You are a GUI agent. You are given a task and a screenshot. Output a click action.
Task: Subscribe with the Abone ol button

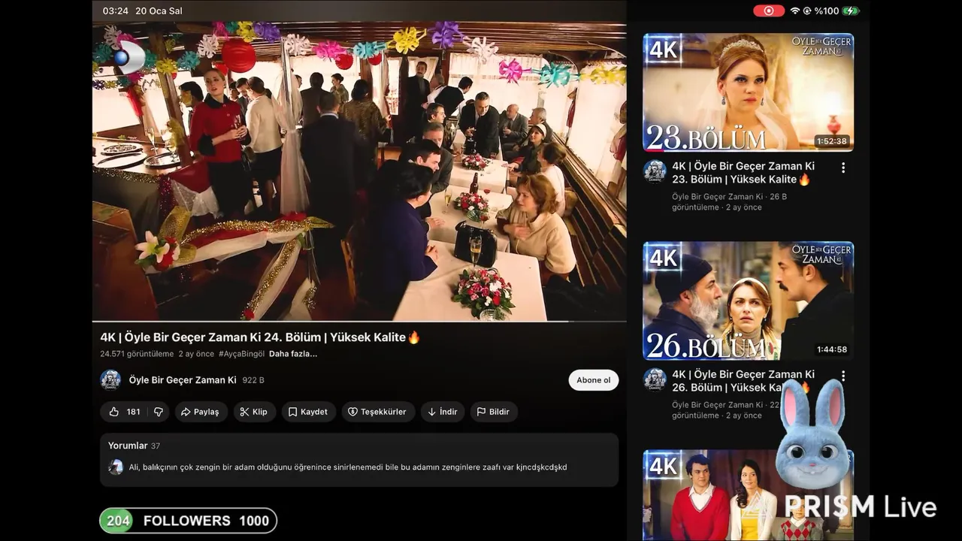pos(593,380)
